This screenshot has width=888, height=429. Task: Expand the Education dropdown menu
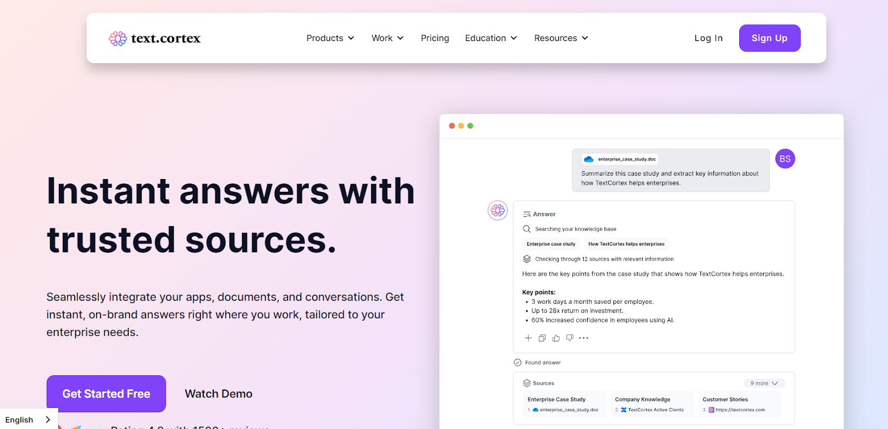[491, 38]
